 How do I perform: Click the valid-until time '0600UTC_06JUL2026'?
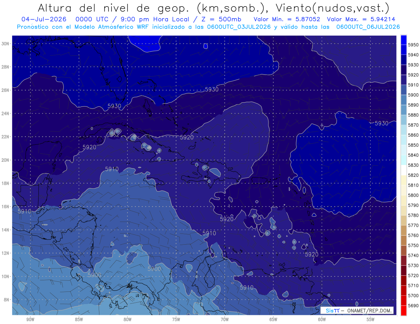368,27
